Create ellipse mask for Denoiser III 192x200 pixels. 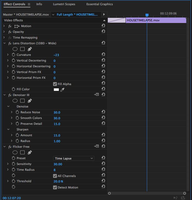[15, 101]
